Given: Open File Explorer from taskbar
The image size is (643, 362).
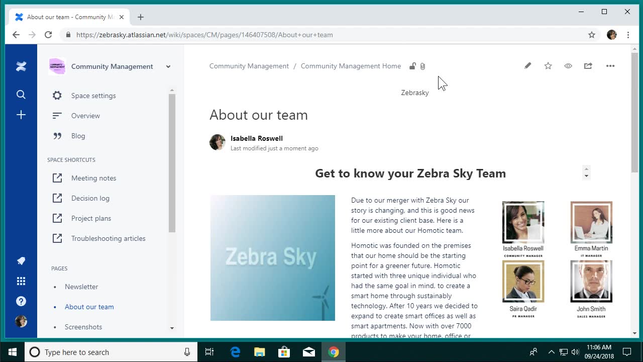Looking at the screenshot, I should [259, 352].
